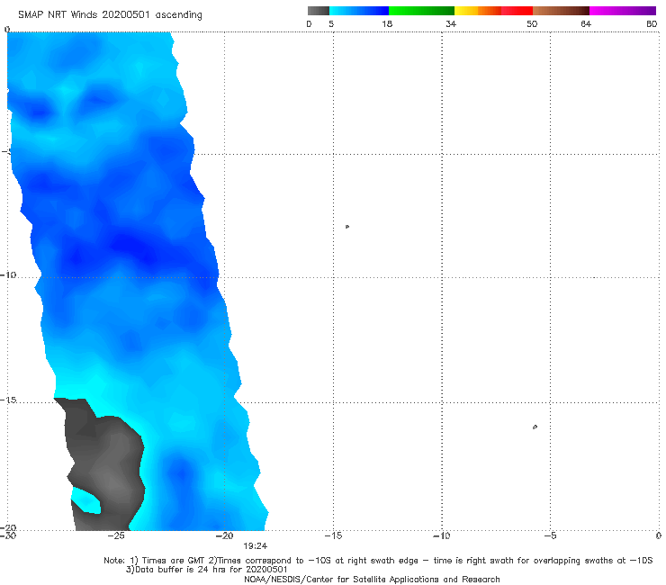Click the brown 50-64 color bar segment
Viewport: 666px width, 585px height.
tap(561, 11)
